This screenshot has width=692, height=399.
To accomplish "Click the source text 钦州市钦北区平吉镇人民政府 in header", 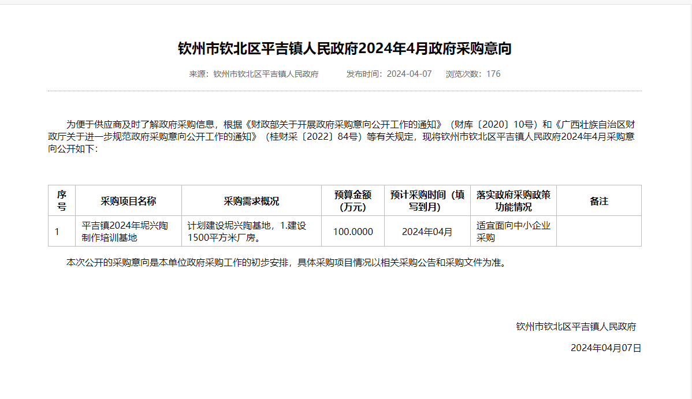I will coord(266,74).
